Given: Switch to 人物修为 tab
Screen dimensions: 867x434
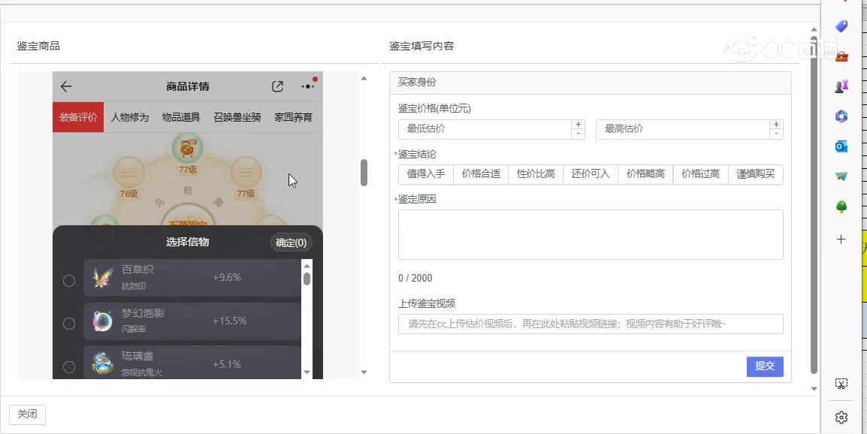Looking at the screenshot, I should point(130,117).
